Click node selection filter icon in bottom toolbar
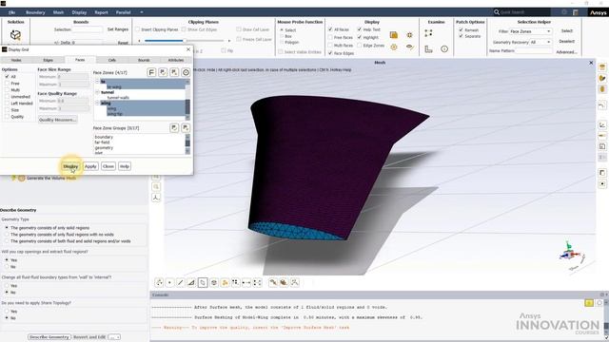Screen dimensions: 609x342 click(x=169, y=283)
